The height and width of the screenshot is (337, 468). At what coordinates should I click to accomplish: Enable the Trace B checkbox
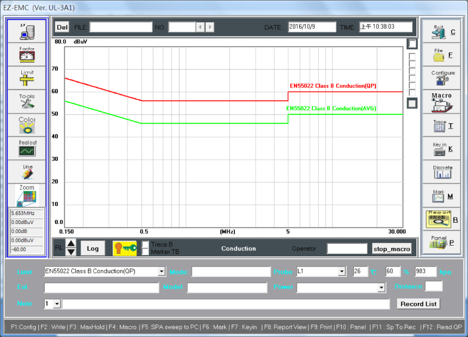[x=146, y=244]
